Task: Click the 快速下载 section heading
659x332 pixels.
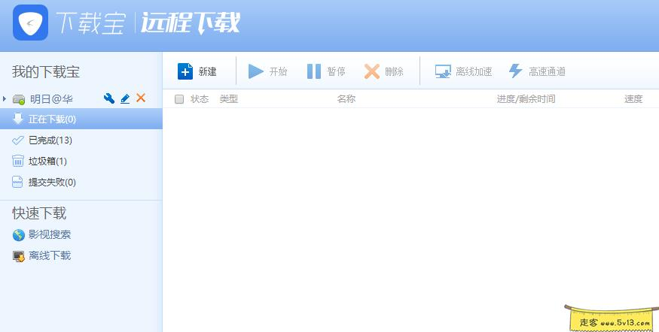Action: (39, 213)
